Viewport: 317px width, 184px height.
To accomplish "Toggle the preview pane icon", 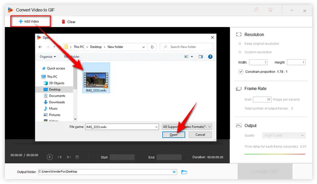I will tap(201, 57).
